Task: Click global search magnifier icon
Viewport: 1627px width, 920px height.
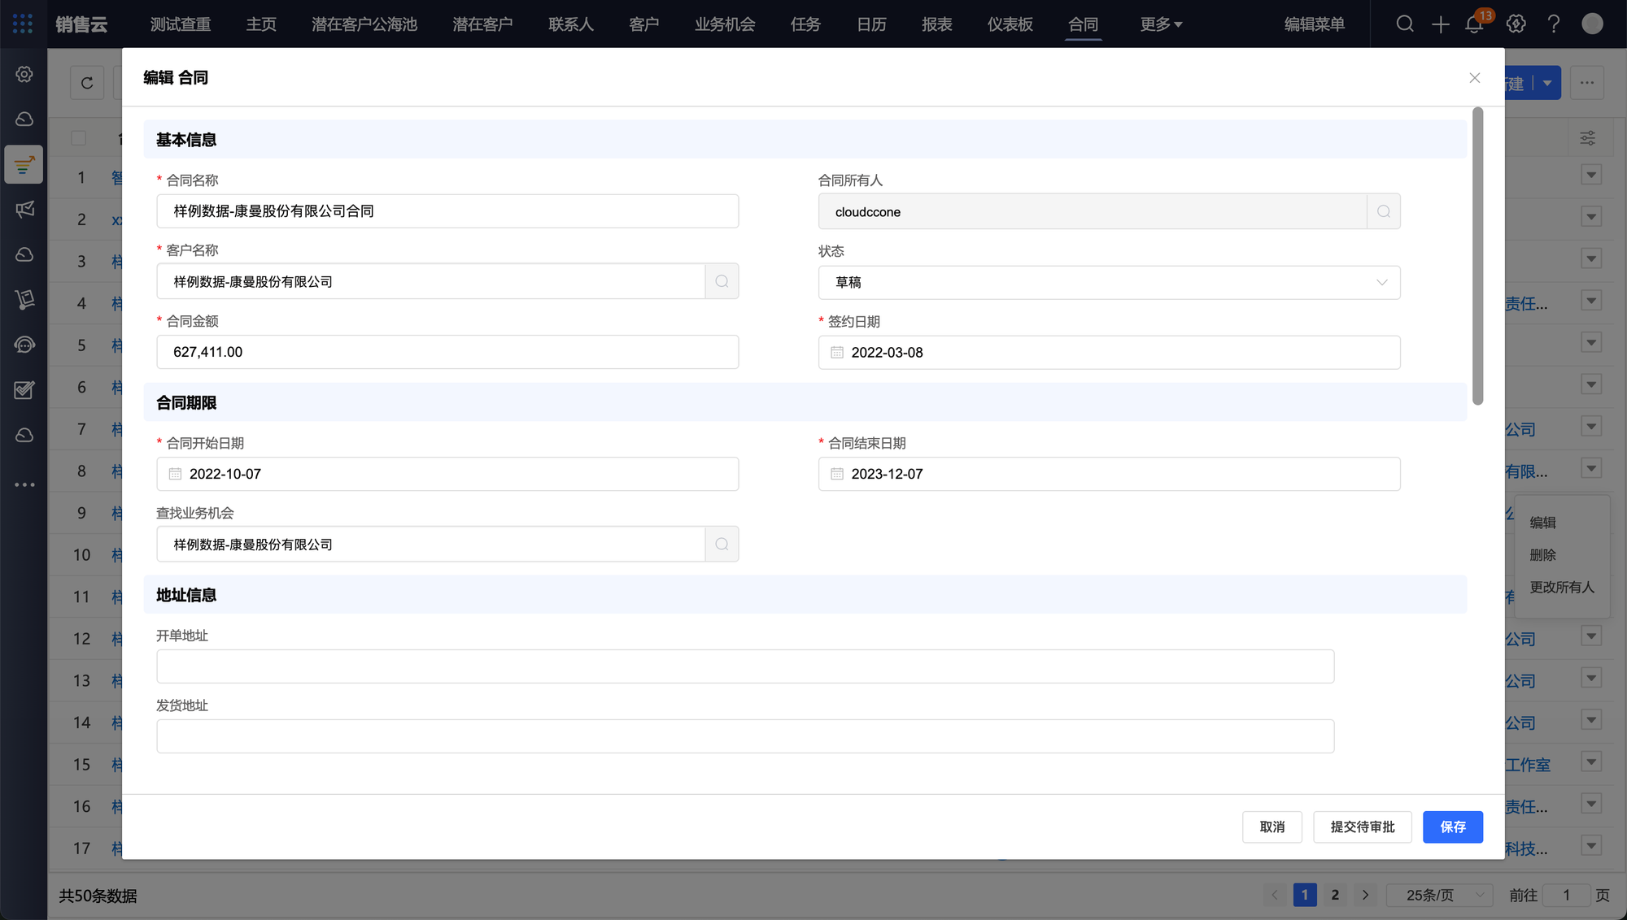Action: 1405,24
